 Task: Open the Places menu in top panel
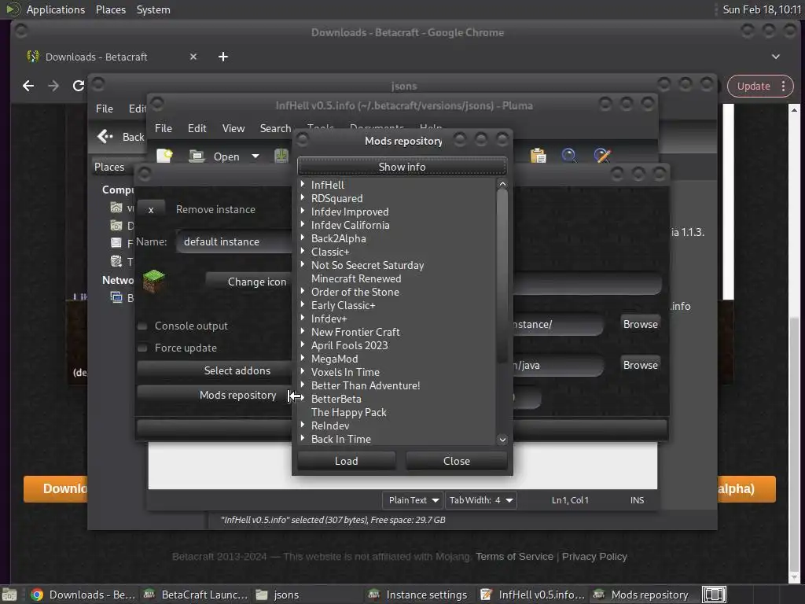click(110, 9)
